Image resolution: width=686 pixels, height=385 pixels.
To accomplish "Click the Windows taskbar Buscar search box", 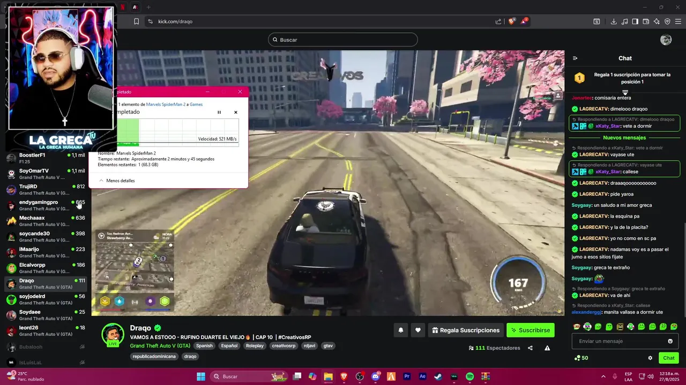I will [249, 376].
